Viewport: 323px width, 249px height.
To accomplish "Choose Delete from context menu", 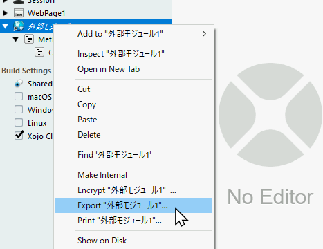I will 133,135.
